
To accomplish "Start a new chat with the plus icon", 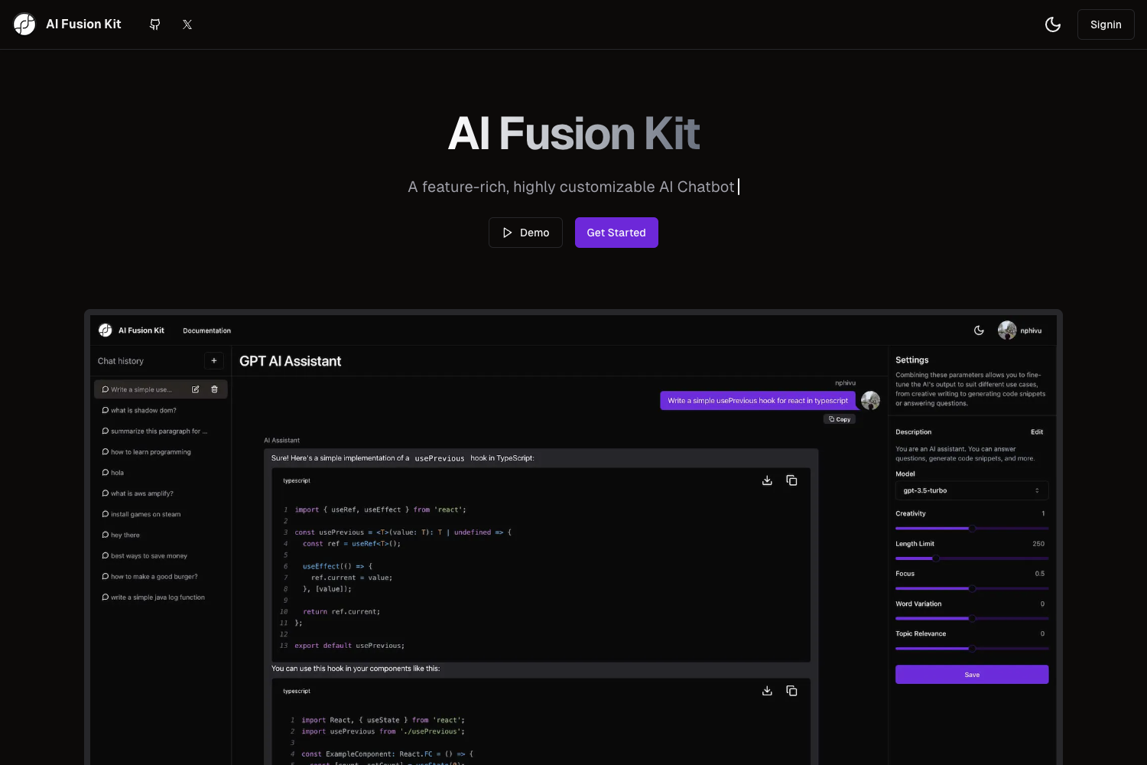I will click(x=214, y=360).
